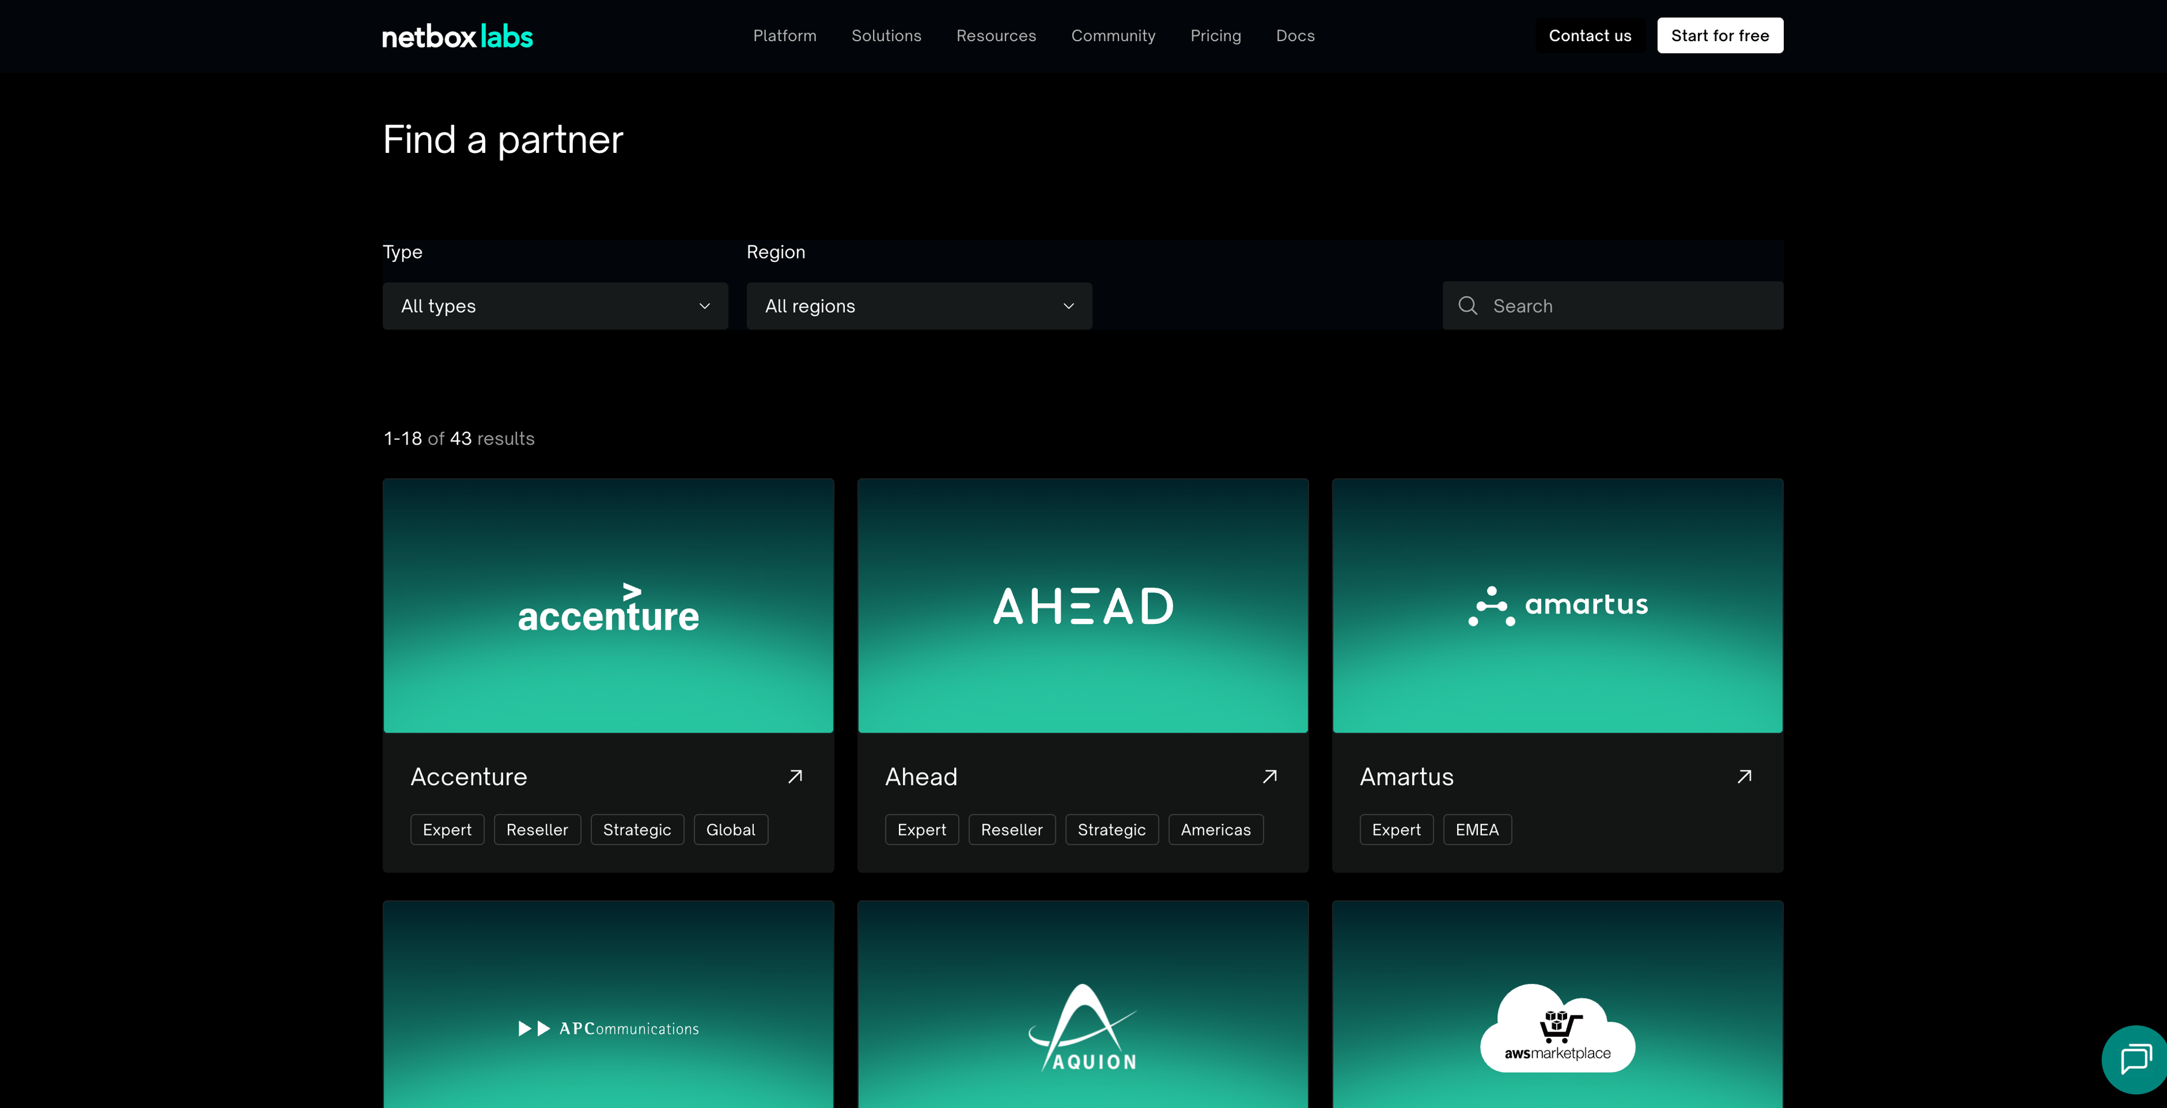Click Ahead's Americas tag

point(1216,830)
